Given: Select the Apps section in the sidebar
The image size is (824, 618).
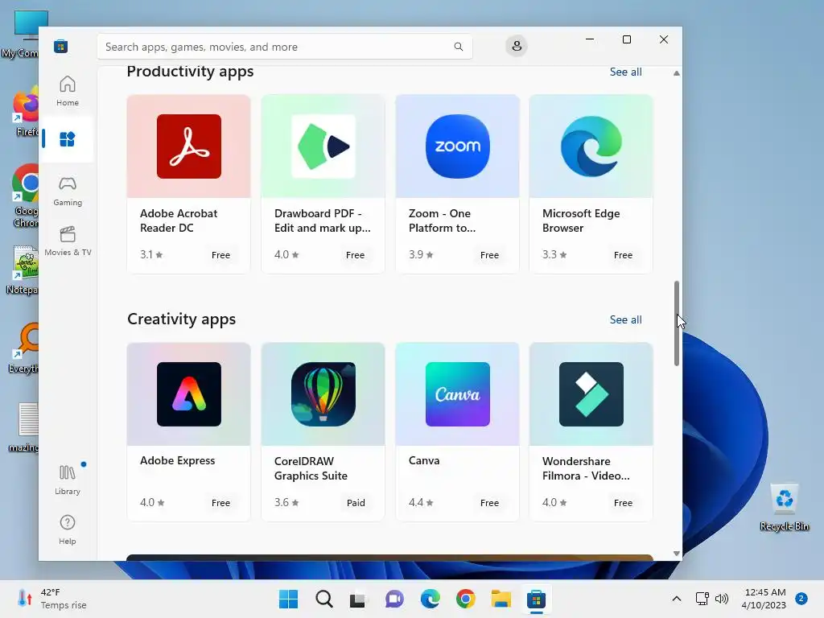Looking at the screenshot, I should click(x=68, y=139).
